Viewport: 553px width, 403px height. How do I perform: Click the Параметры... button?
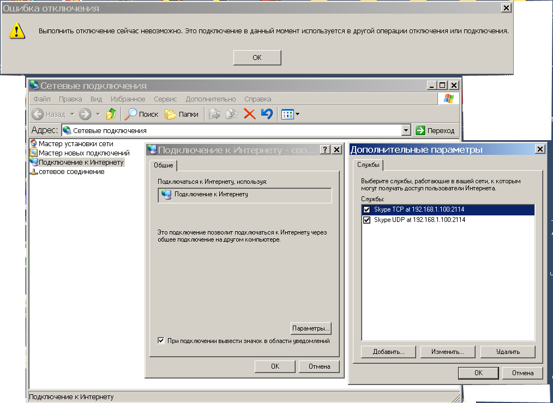pos(311,328)
